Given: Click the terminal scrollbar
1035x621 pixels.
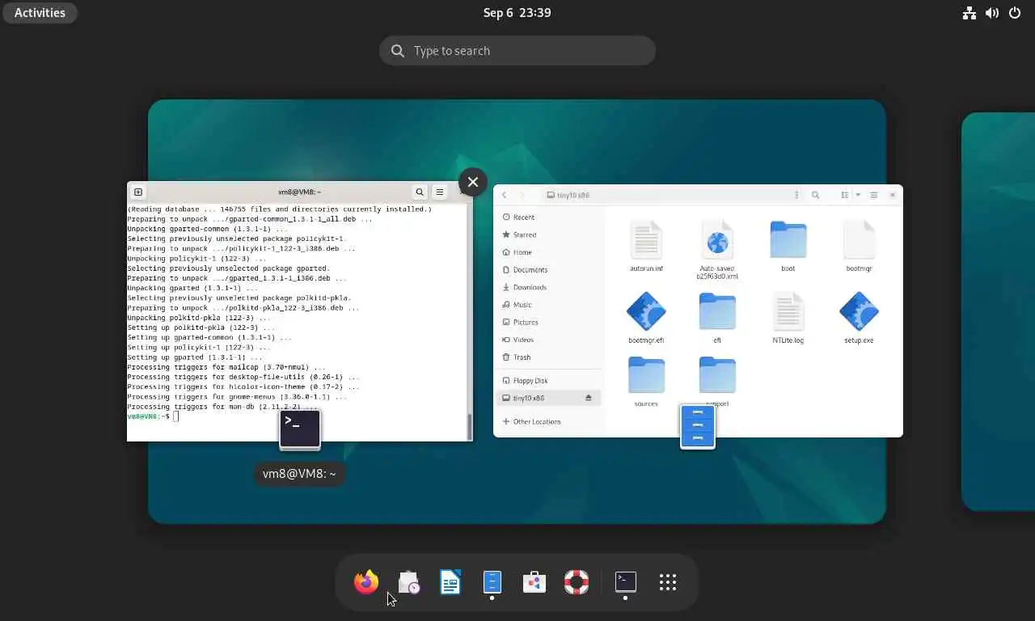Looking at the screenshot, I should [x=470, y=425].
